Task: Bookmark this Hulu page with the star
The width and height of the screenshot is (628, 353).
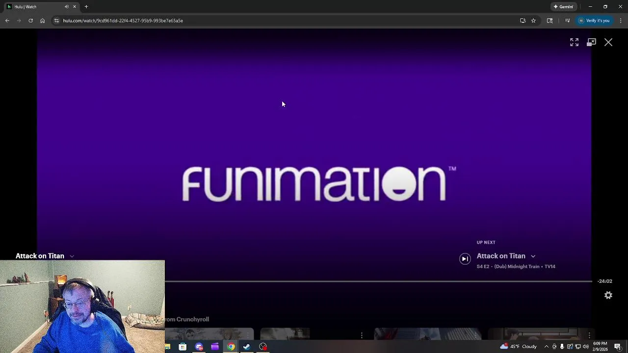Action: [533, 21]
